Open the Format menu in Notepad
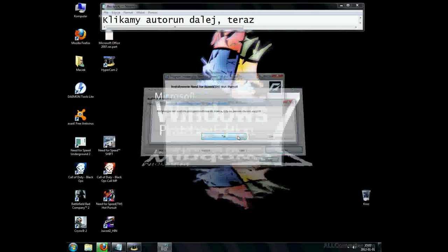 pyautogui.click(x=128, y=13)
